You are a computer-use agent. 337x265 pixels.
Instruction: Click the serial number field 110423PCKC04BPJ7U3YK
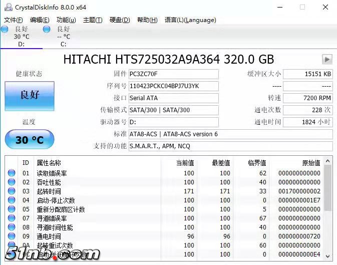[x=174, y=86]
